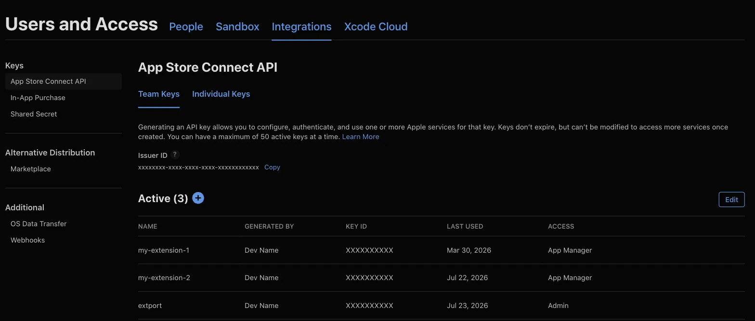This screenshot has height=321, width=755.
Task: Click the App Store Connect API heading
Action: 208,67
